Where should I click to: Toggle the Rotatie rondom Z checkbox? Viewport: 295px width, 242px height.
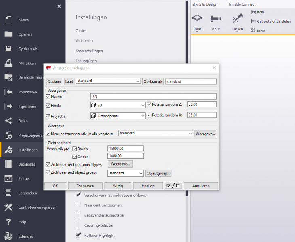pyautogui.click(x=149, y=104)
